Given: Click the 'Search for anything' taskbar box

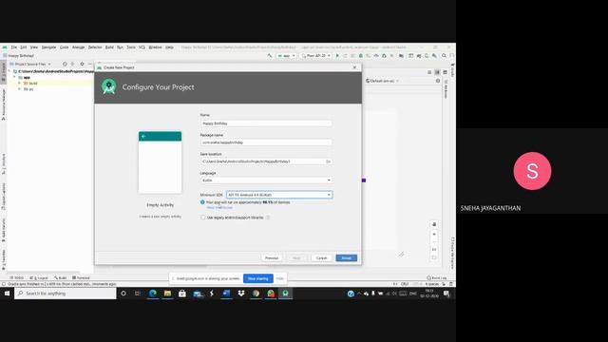Looking at the screenshot, I should click(x=66, y=294).
